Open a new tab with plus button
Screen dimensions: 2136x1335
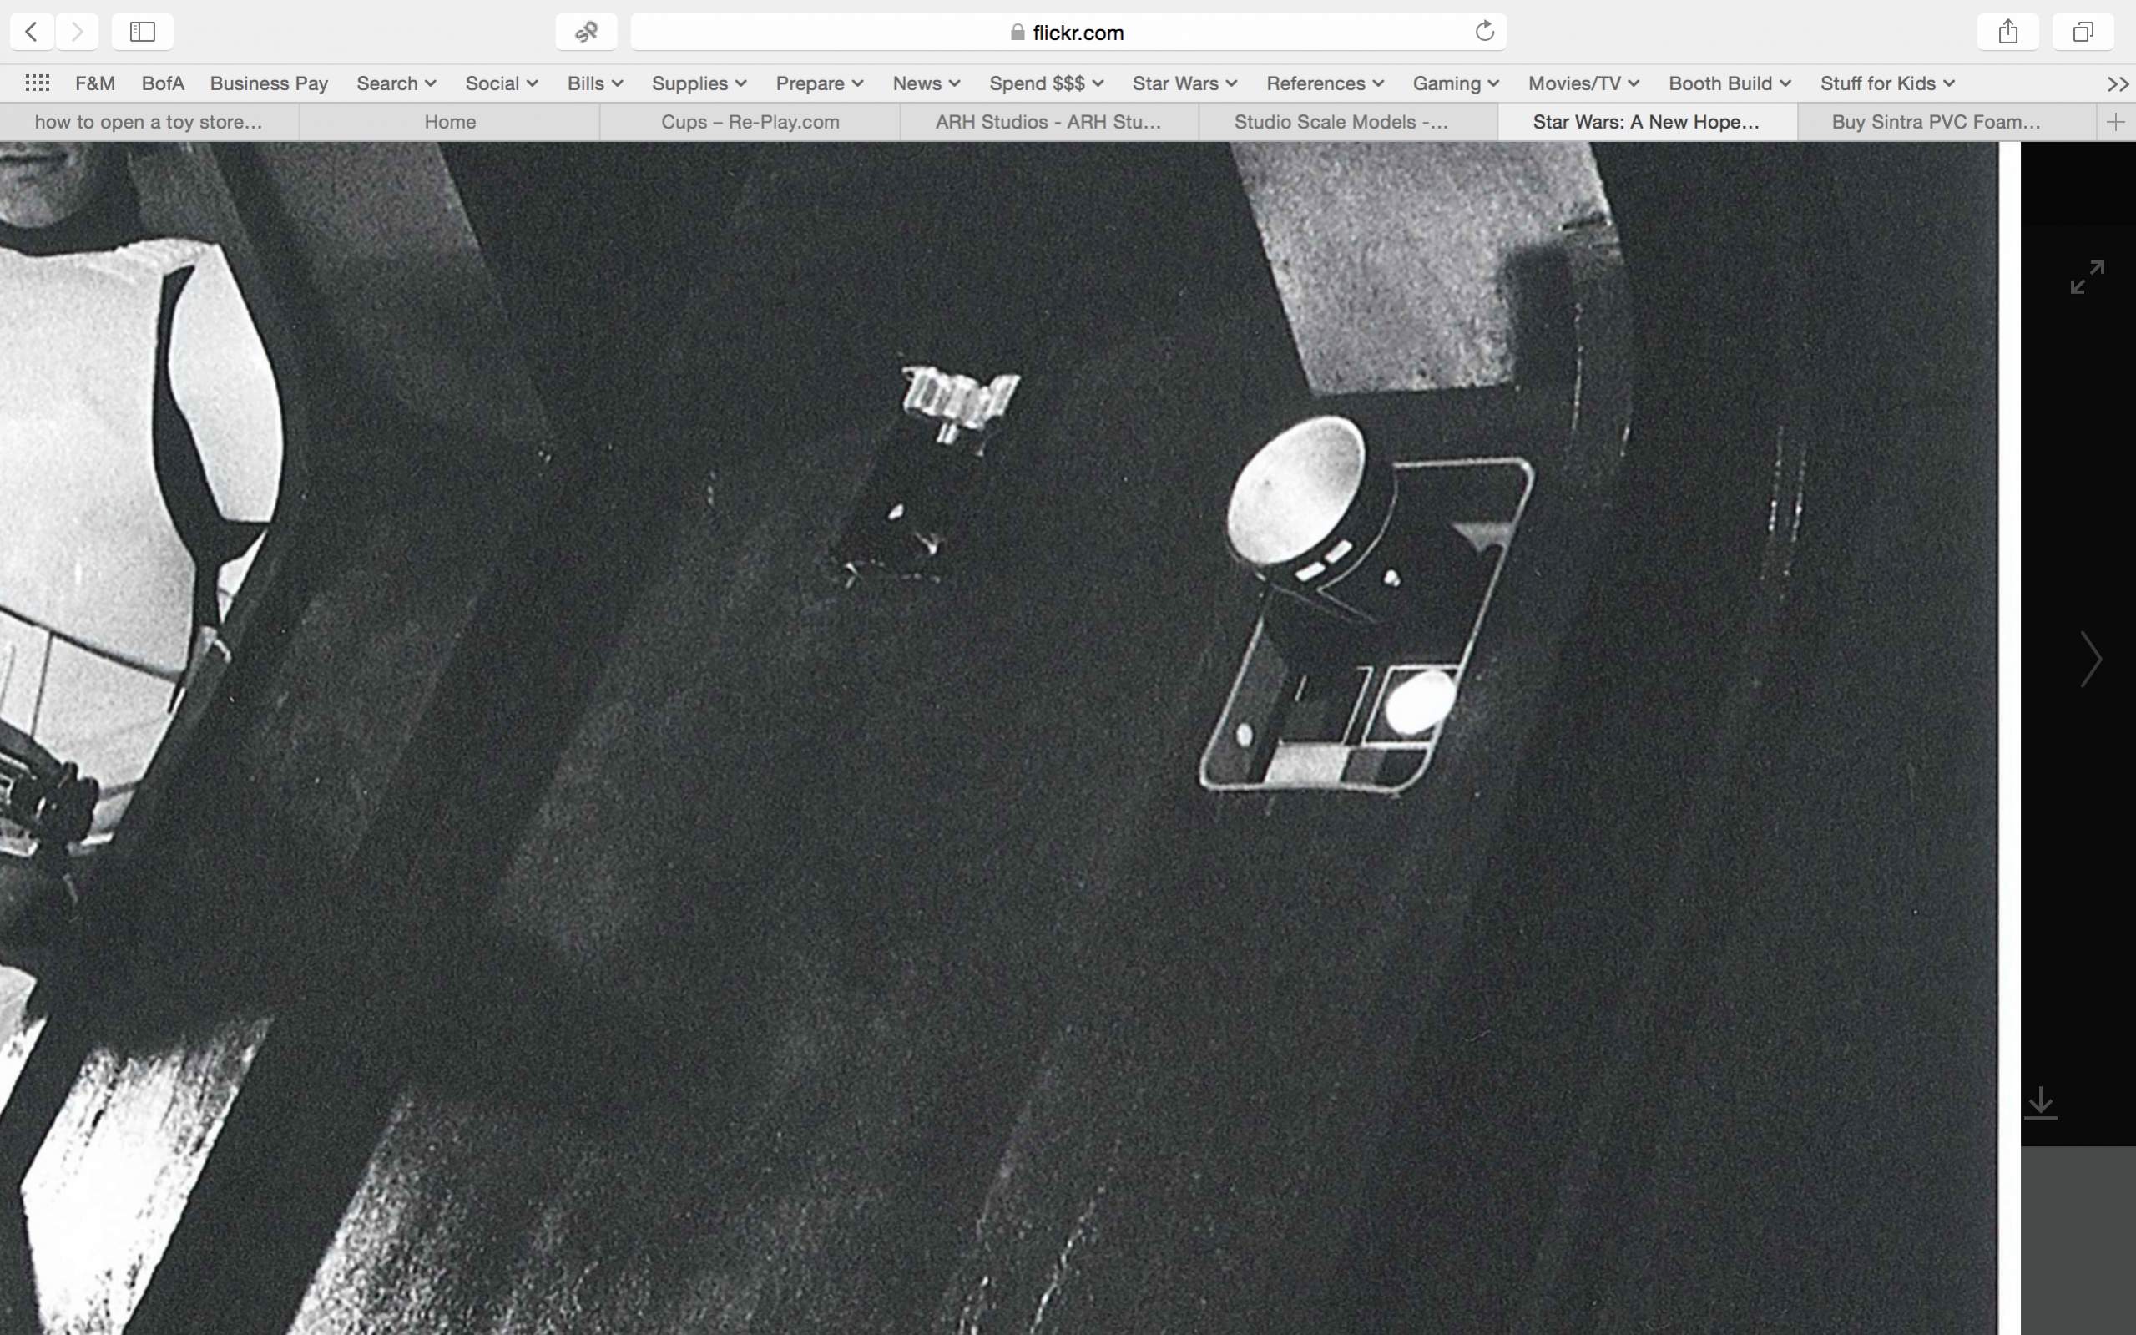tap(2116, 122)
